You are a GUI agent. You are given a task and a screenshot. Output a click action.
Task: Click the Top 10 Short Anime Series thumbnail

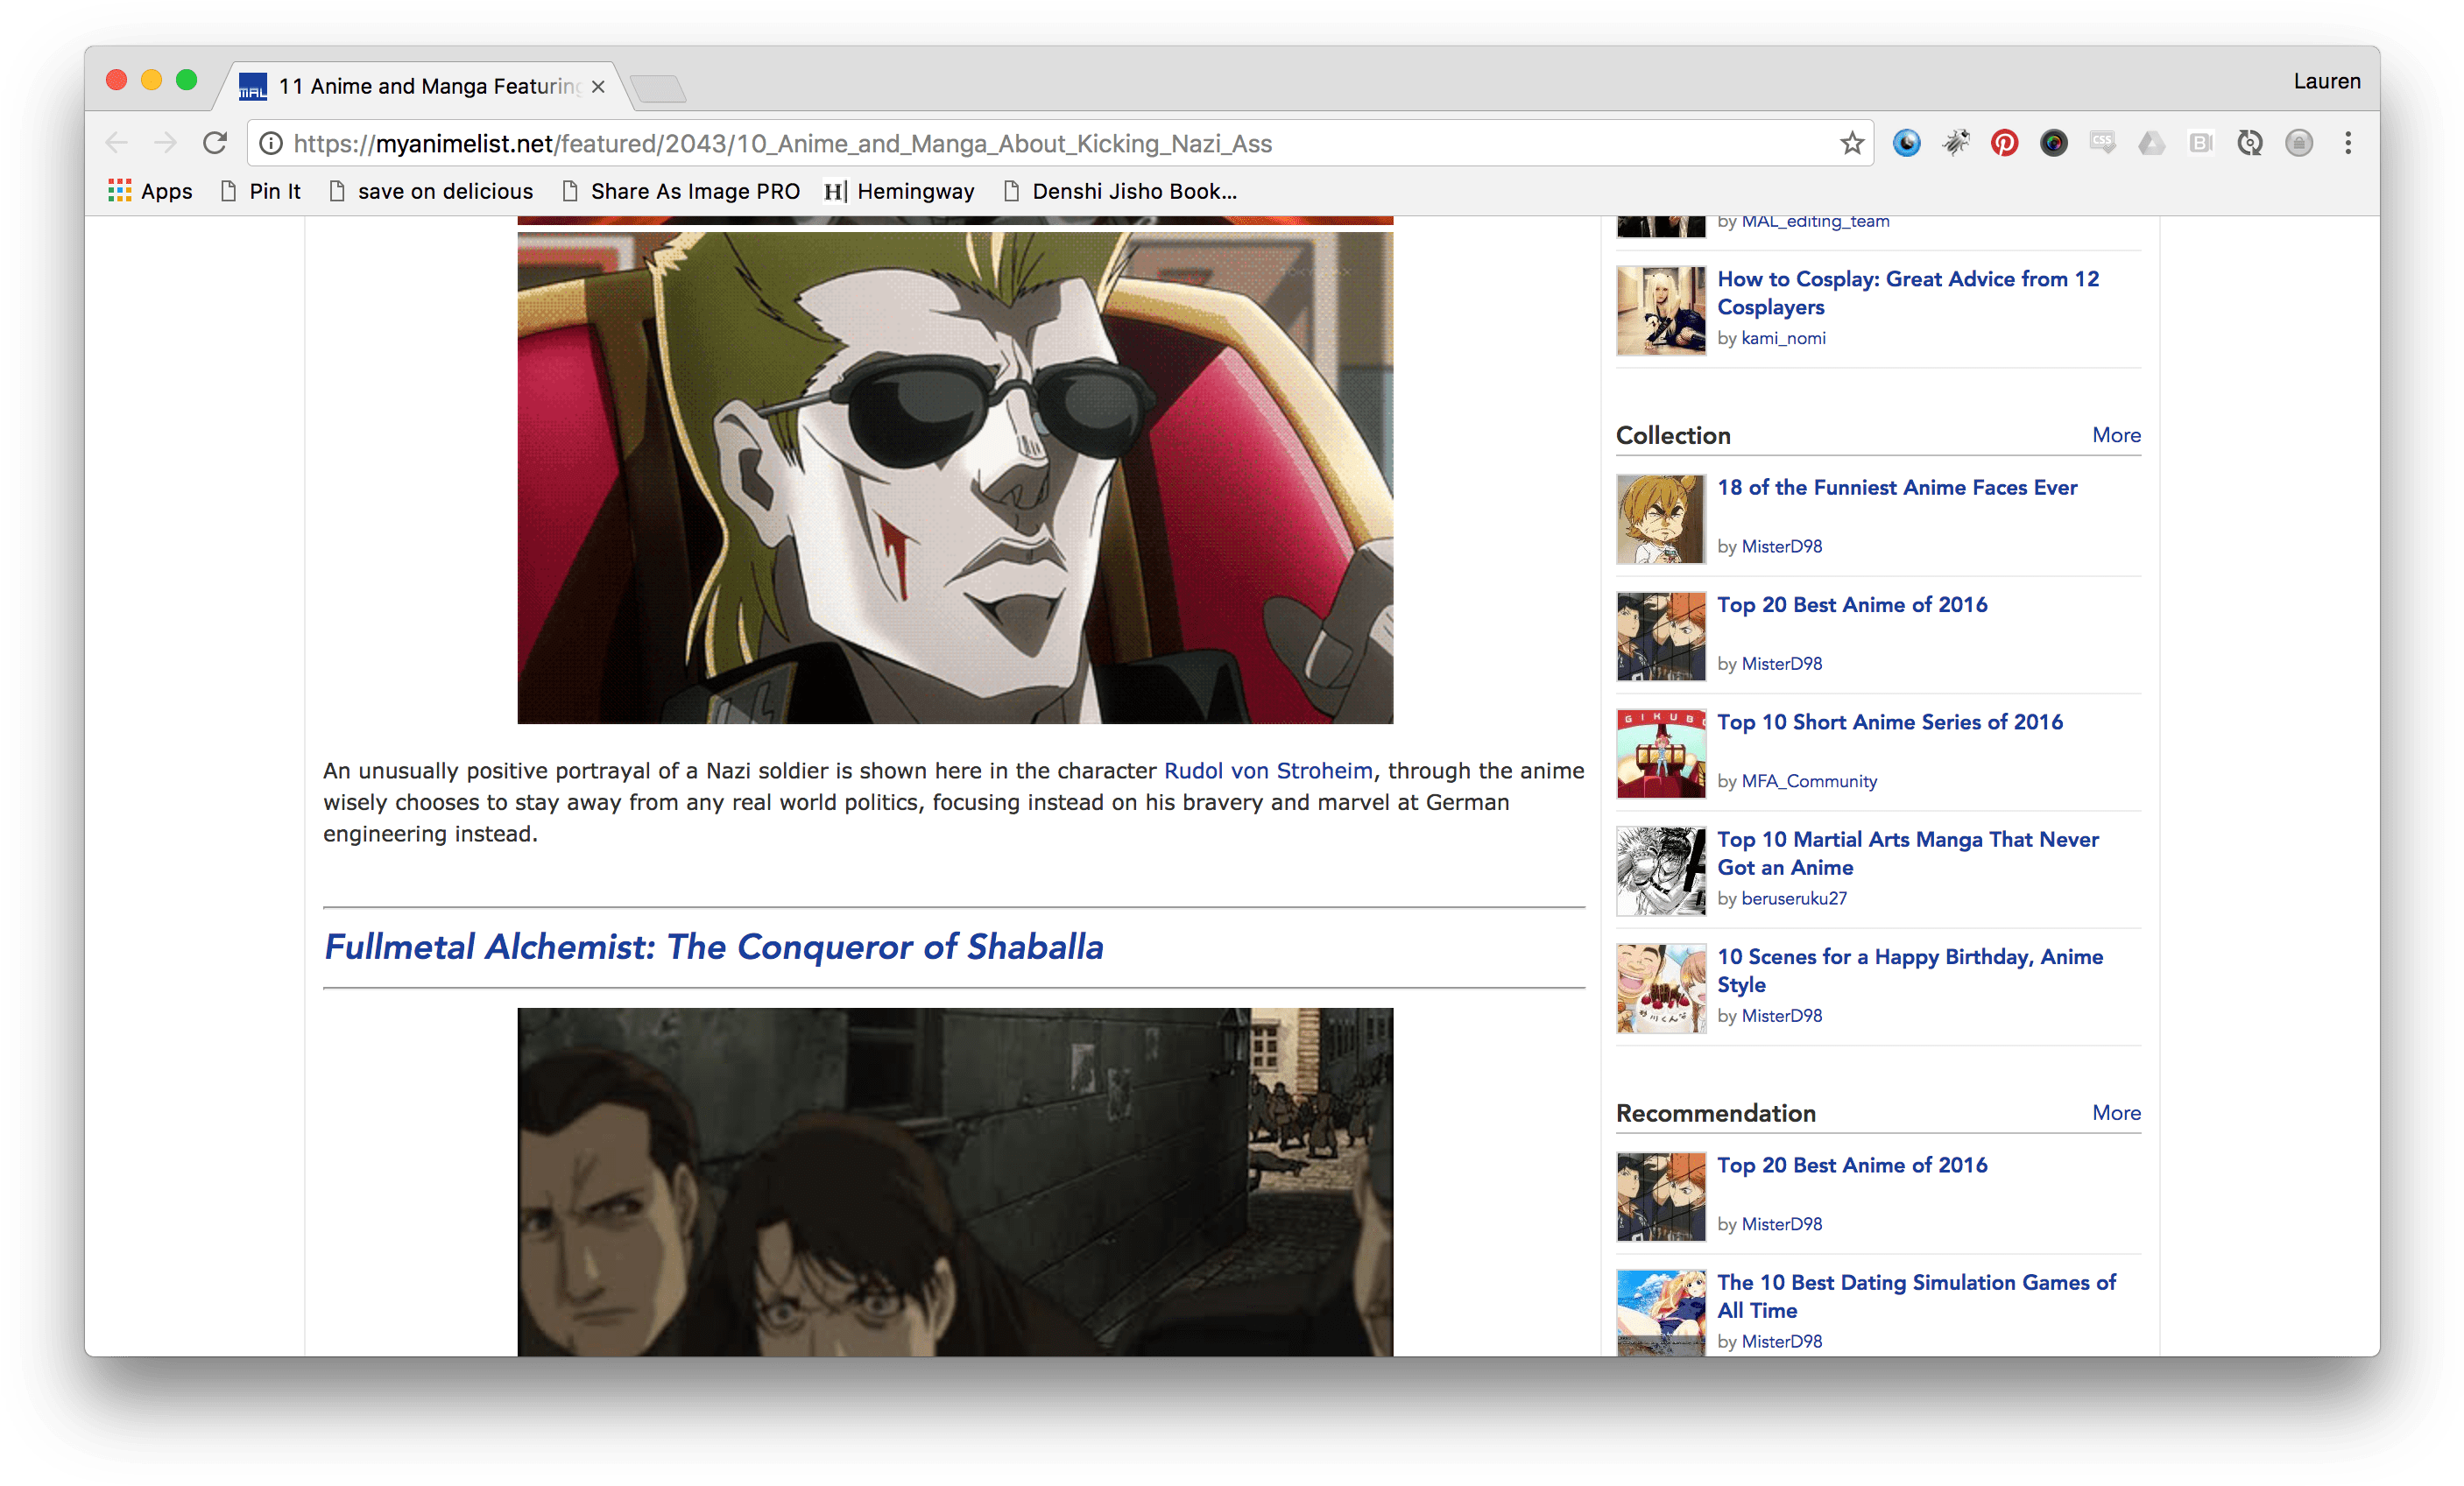[x=1660, y=753]
